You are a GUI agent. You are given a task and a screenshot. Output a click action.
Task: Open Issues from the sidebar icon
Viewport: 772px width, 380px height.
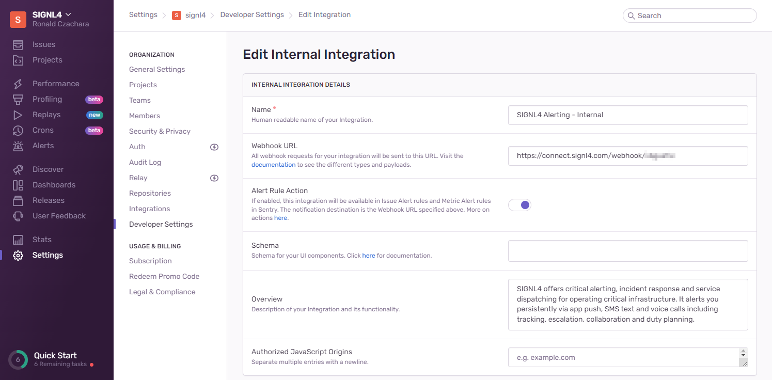coord(18,44)
